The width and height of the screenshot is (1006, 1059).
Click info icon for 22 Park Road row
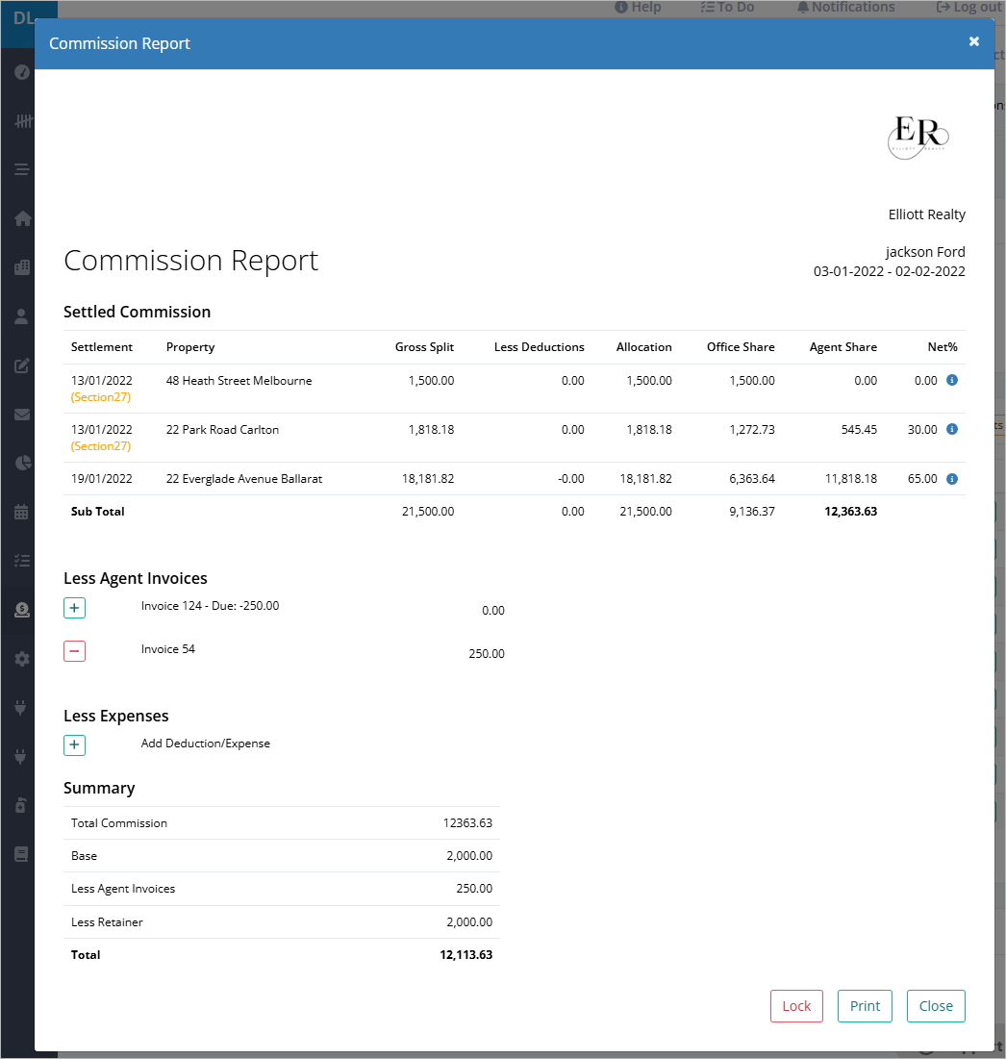(952, 430)
